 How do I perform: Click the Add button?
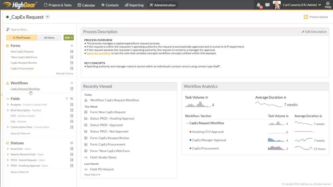pos(68,37)
